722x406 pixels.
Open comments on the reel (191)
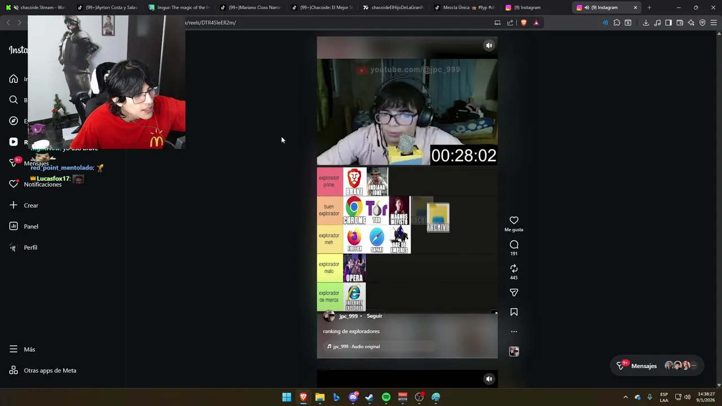[x=514, y=245]
